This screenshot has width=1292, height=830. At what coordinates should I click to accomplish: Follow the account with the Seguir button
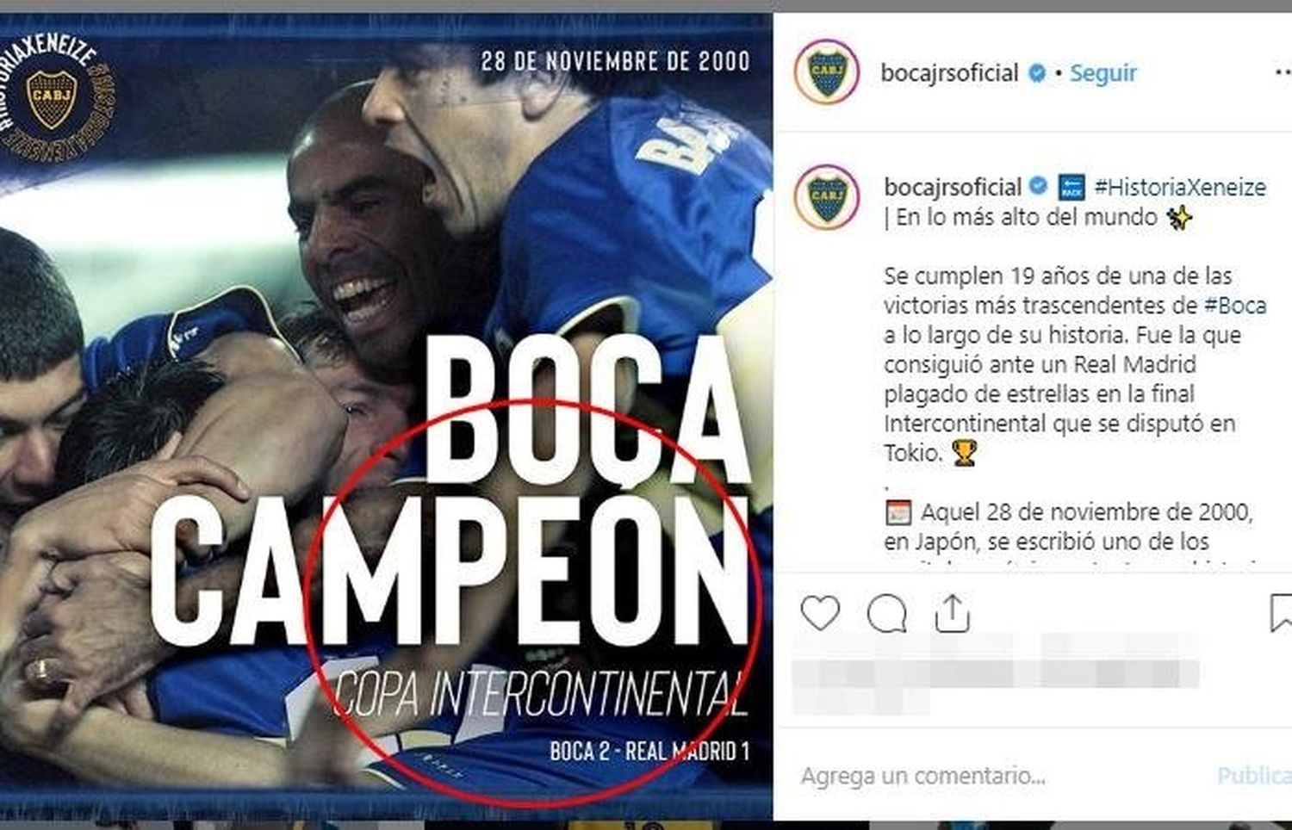[1103, 73]
